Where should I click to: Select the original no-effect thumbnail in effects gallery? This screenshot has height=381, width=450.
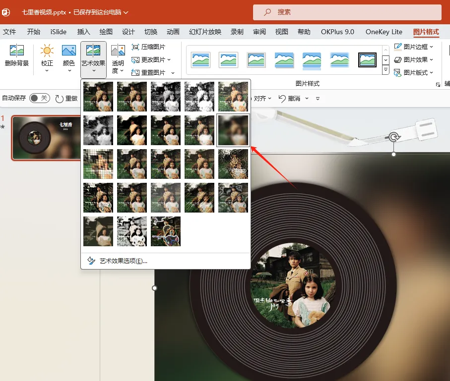click(98, 96)
